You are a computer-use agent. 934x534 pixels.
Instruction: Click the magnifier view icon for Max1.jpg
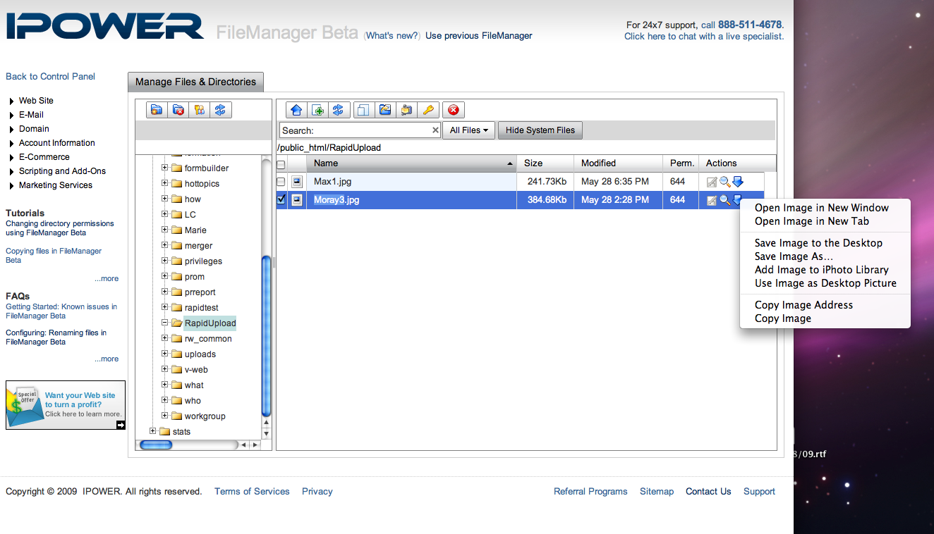click(x=724, y=182)
